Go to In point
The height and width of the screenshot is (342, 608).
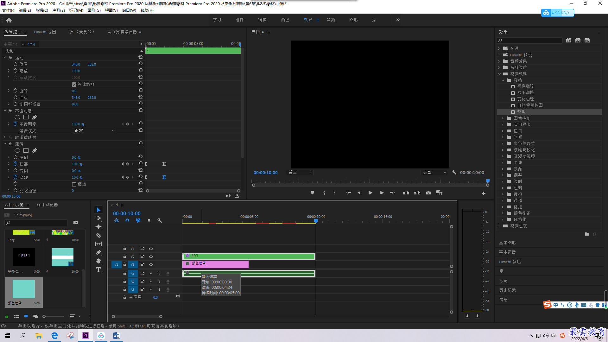click(x=348, y=193)
